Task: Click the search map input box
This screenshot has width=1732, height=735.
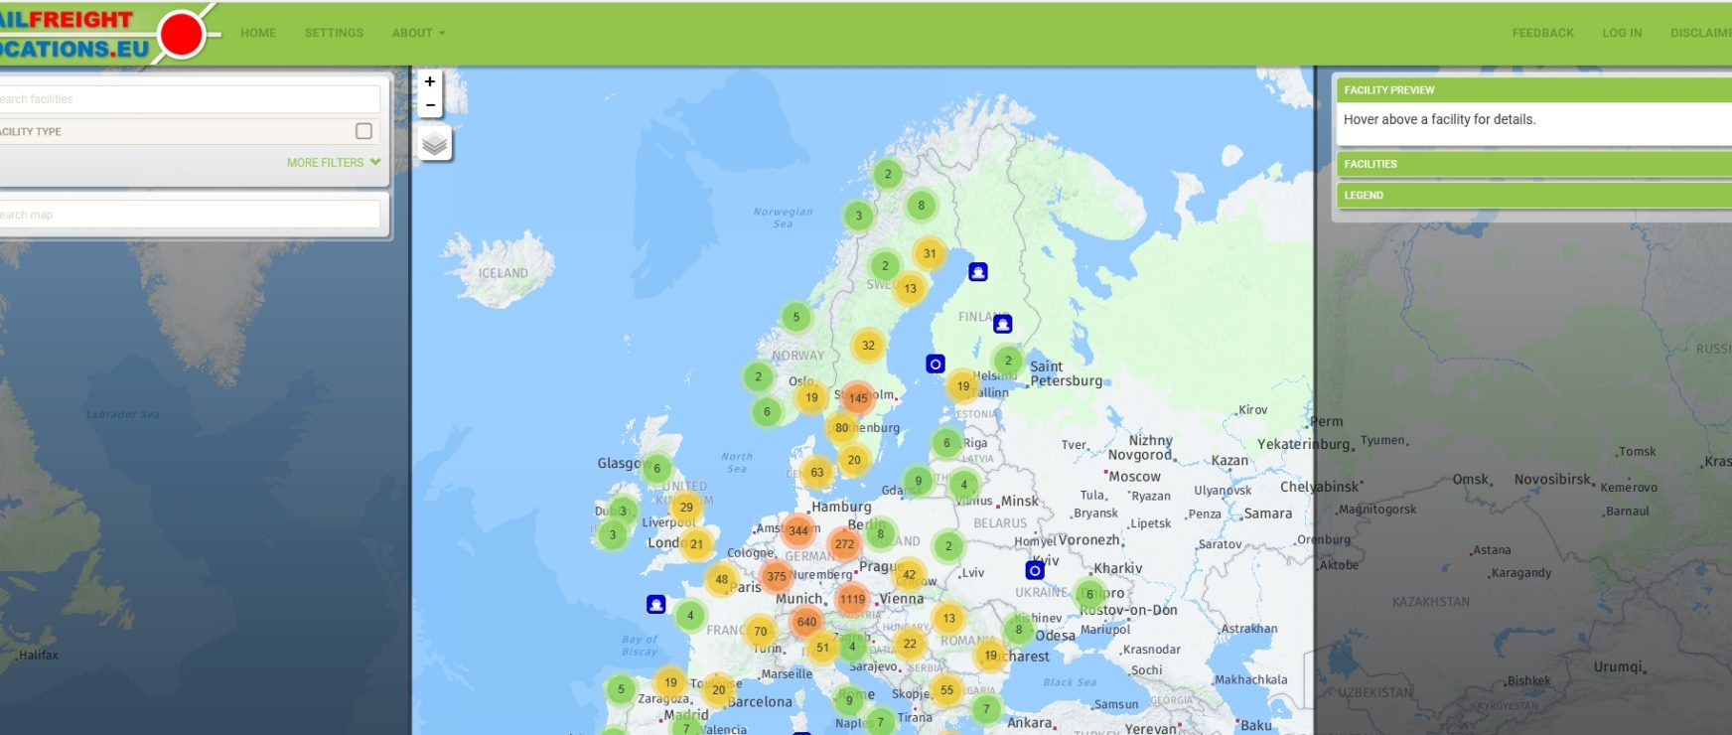Action: (x=189, y=215)
